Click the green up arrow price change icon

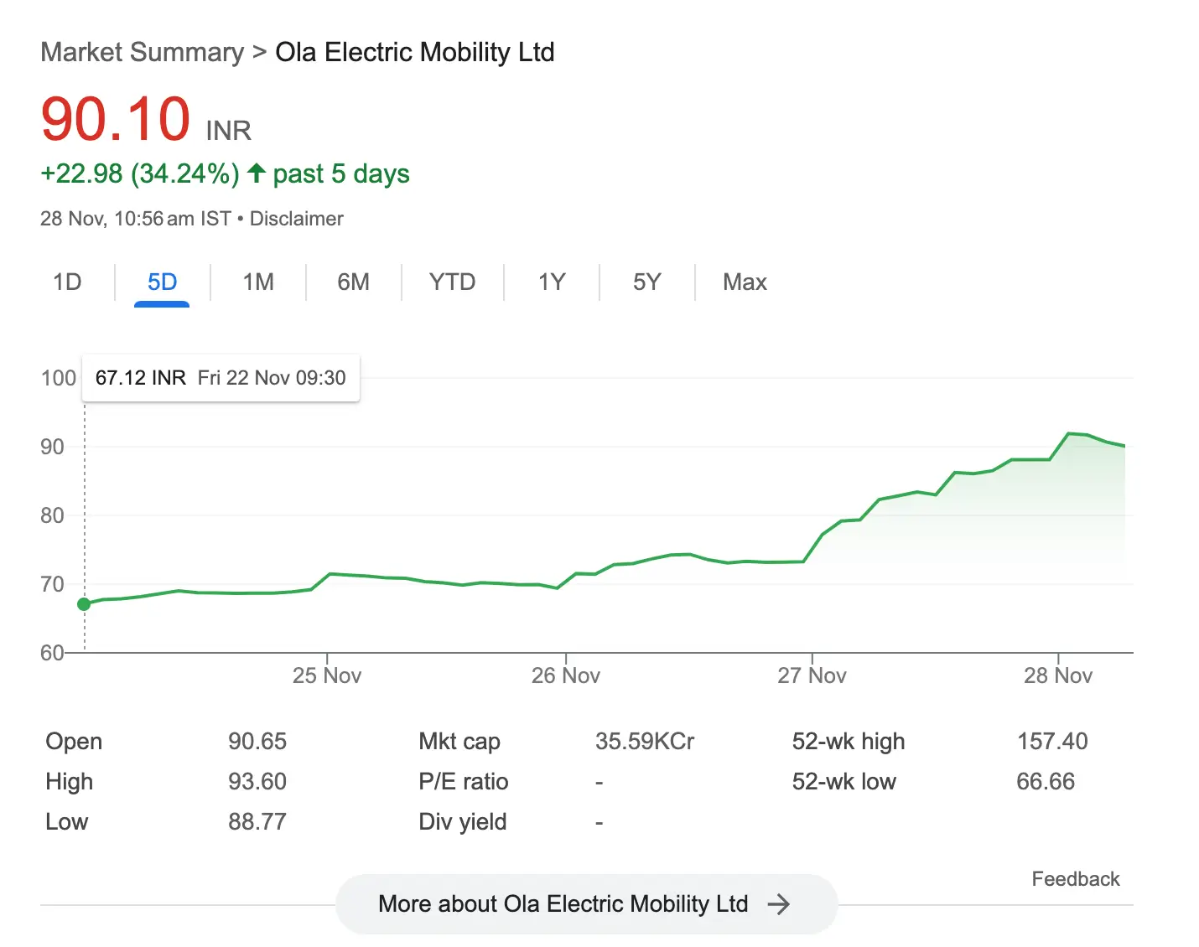point(257,173)
